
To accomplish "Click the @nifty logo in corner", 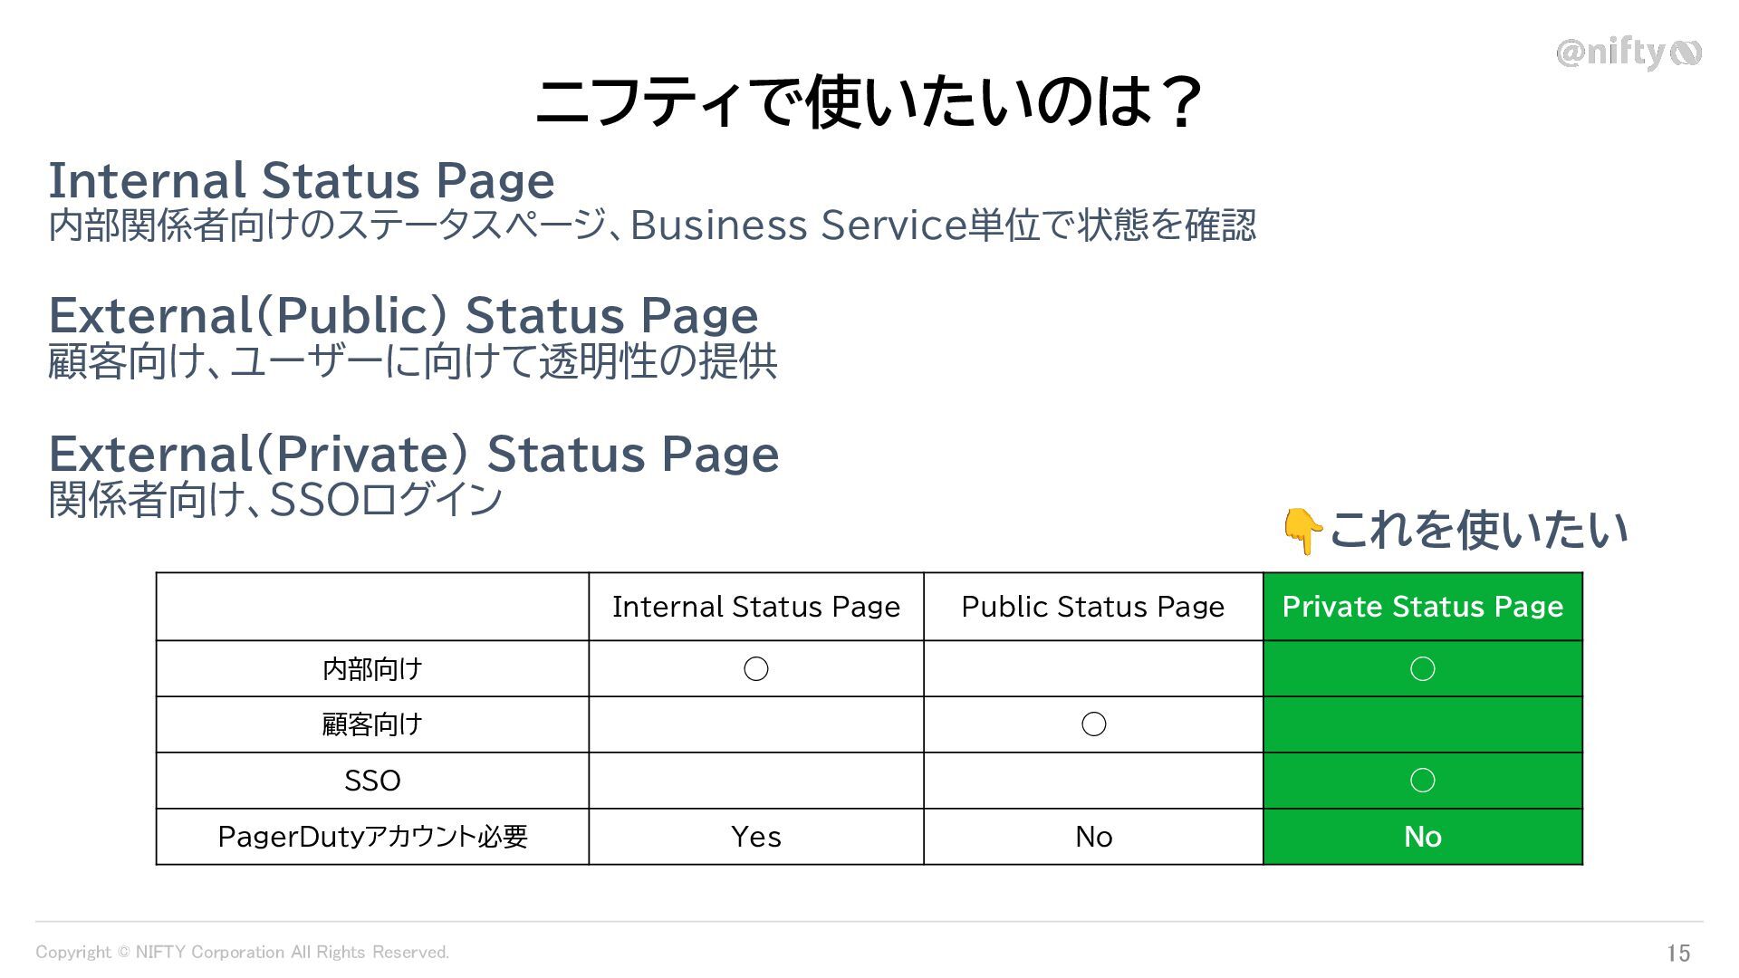I will click(1629, 53).
